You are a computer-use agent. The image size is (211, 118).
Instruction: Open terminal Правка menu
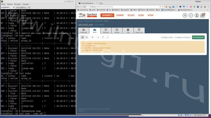pyautogui.click(x=10, y=4)
